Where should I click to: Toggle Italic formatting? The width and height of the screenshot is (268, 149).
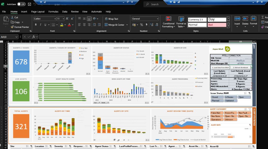click(41, 25)
